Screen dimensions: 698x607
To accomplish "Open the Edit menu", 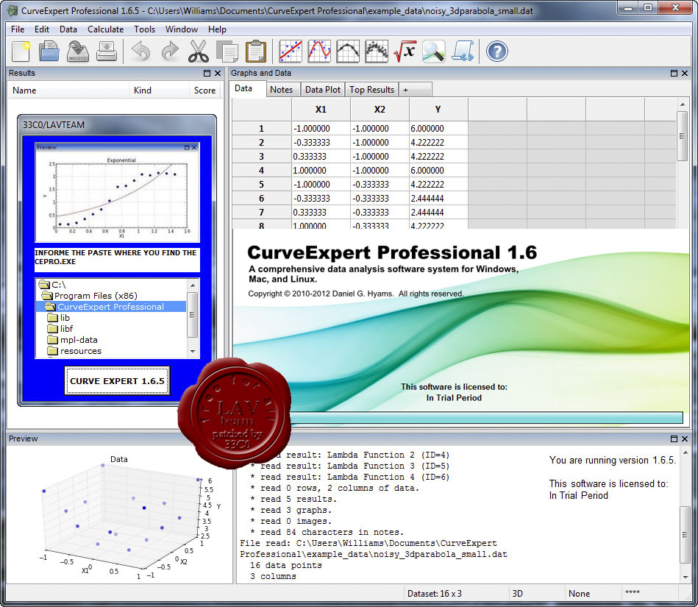I will (42, 29).
